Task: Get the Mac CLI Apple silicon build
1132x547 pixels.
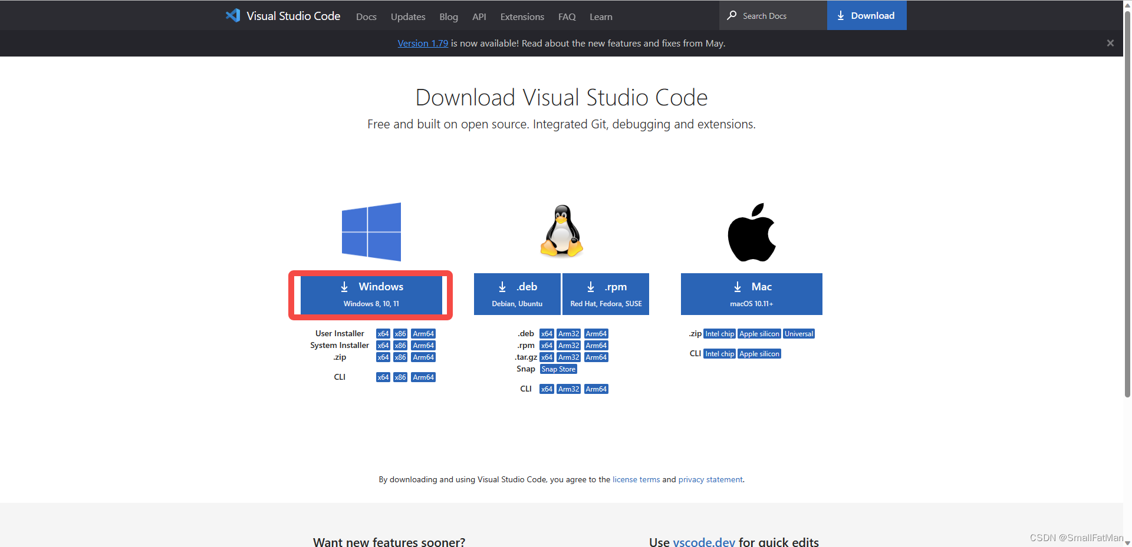Action: 759,354
